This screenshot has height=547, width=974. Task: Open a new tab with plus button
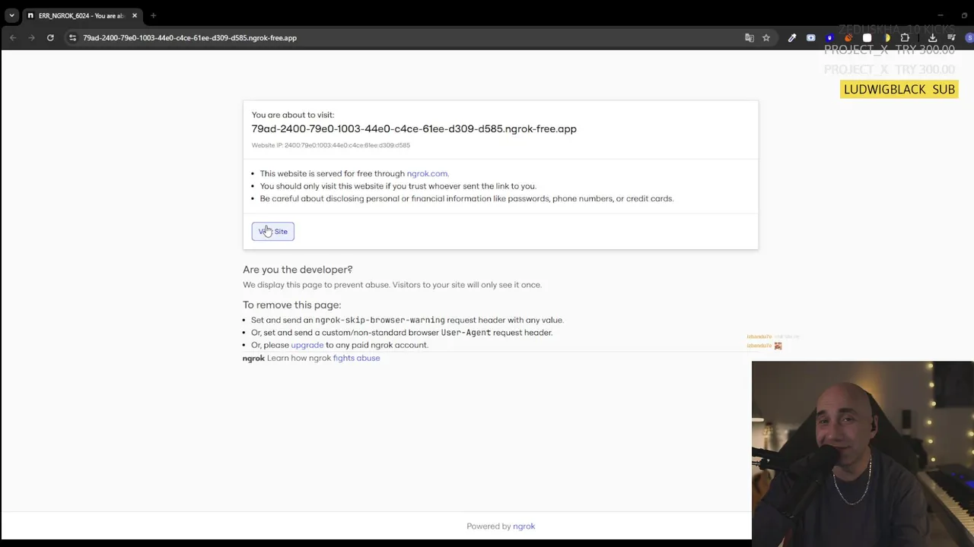[x=153, y=15]
